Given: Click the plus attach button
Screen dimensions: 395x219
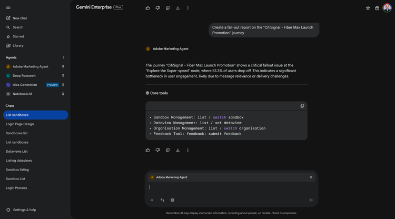Looking at the screenshot, I should pyautogui.click(x=152, y=200).
